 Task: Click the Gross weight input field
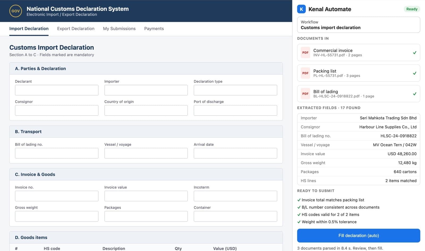tap(57, 216)
